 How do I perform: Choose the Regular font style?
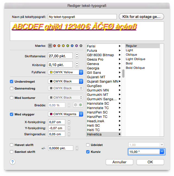tap(142, 46)
